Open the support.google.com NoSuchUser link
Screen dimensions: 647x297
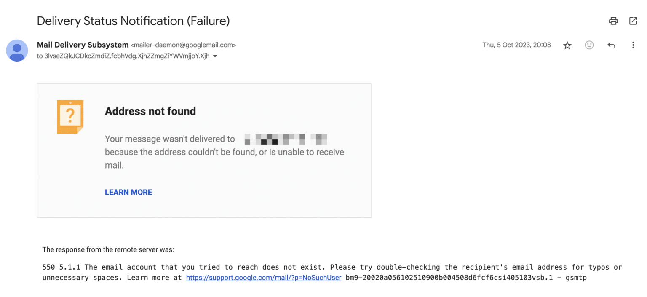(263, 277)
